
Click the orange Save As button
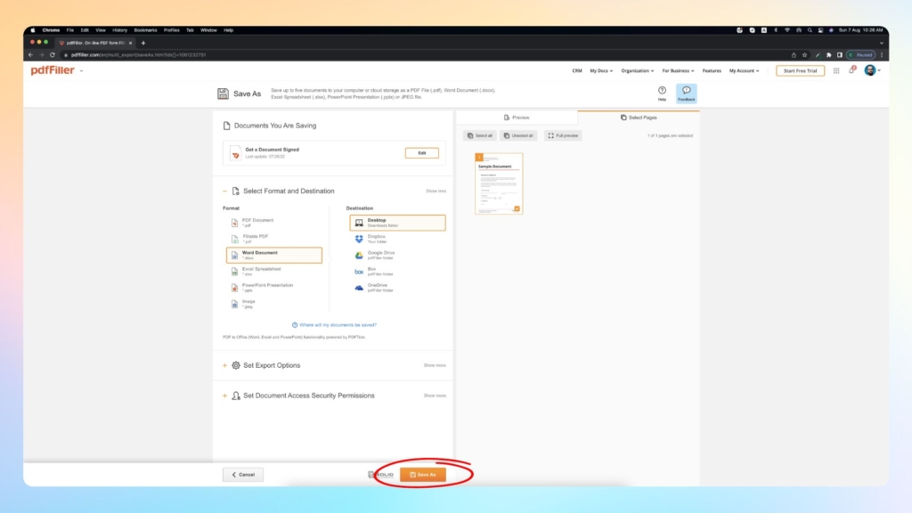[423, 475]
